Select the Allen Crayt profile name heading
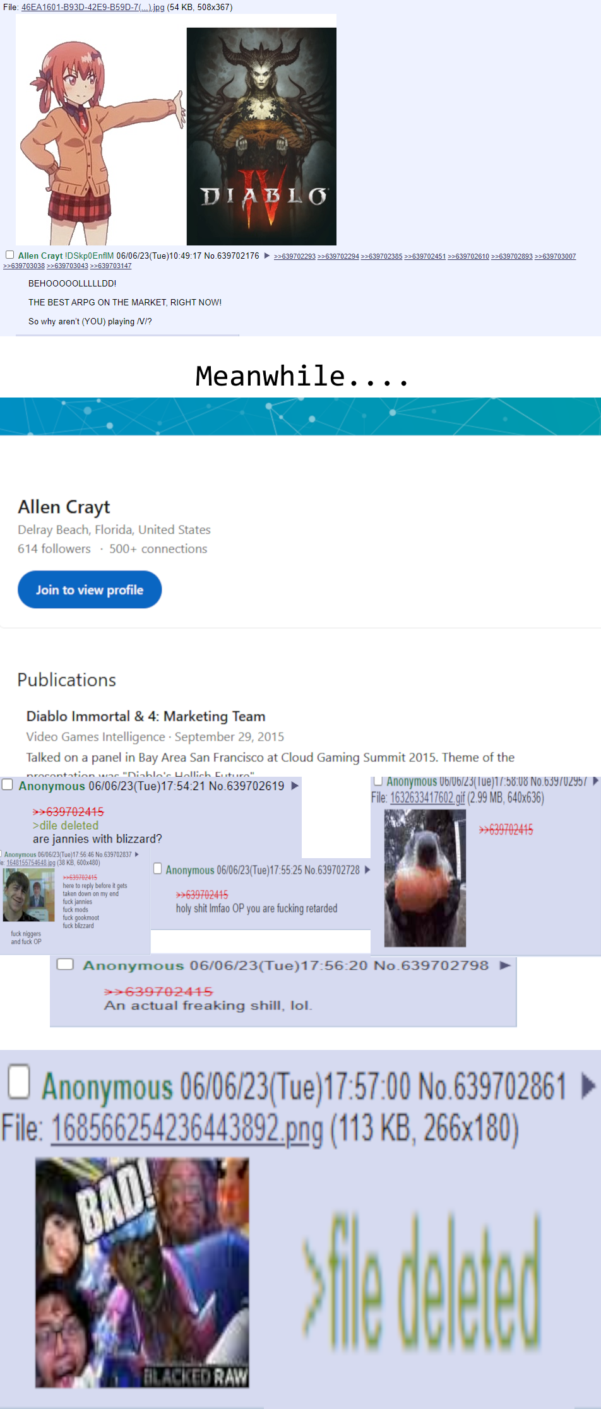 click(x=64, y=507)
